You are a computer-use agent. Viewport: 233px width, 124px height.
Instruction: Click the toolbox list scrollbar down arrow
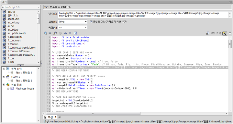pyautogui.click(x=39, y=62)
